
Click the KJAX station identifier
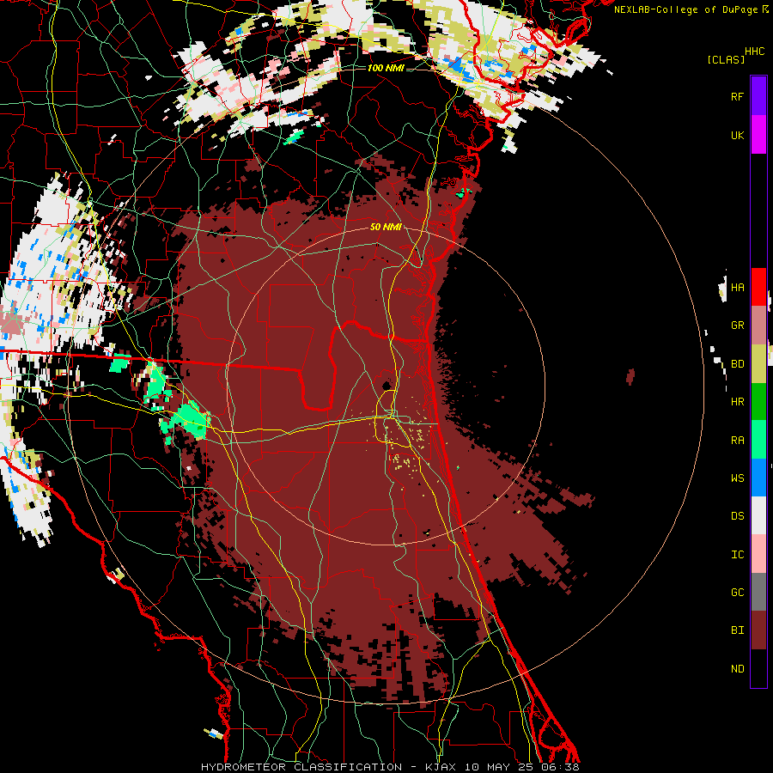coord(441,767)
